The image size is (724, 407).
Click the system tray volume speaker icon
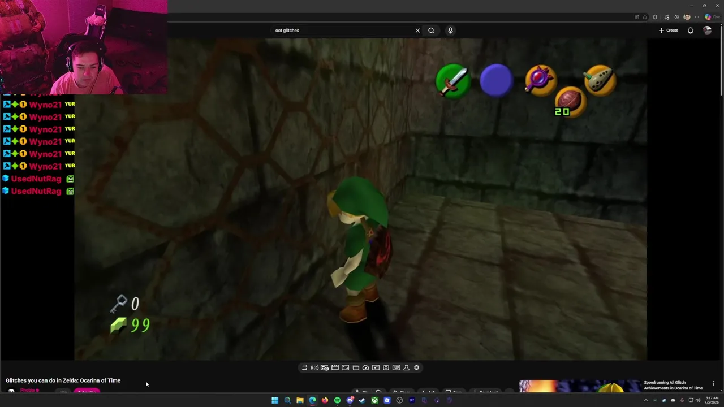coord(697,400)
